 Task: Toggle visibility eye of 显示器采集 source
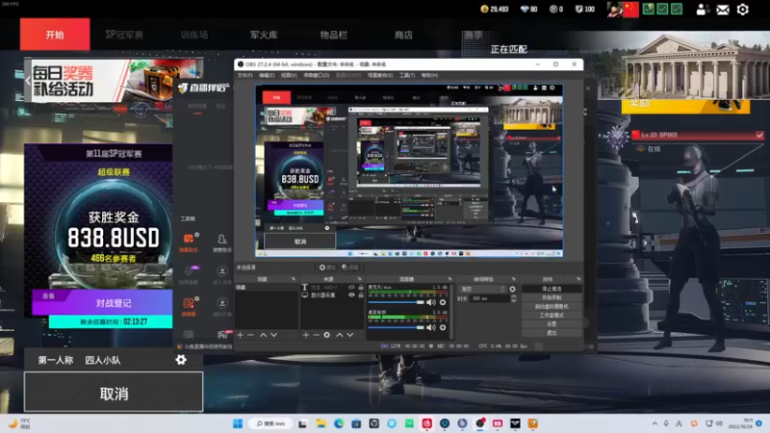(351, 295)
